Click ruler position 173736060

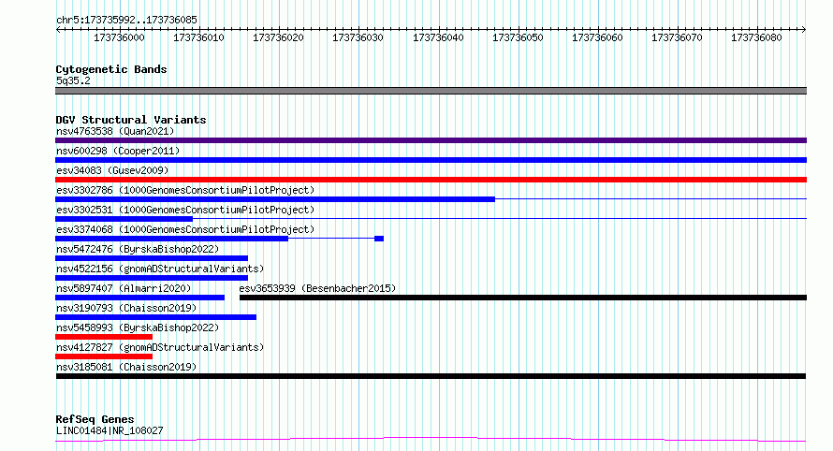(x=598, y=37)
